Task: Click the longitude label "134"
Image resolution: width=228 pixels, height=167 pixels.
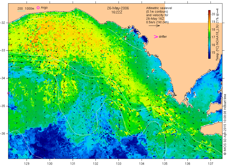Action: pos(142,164)
